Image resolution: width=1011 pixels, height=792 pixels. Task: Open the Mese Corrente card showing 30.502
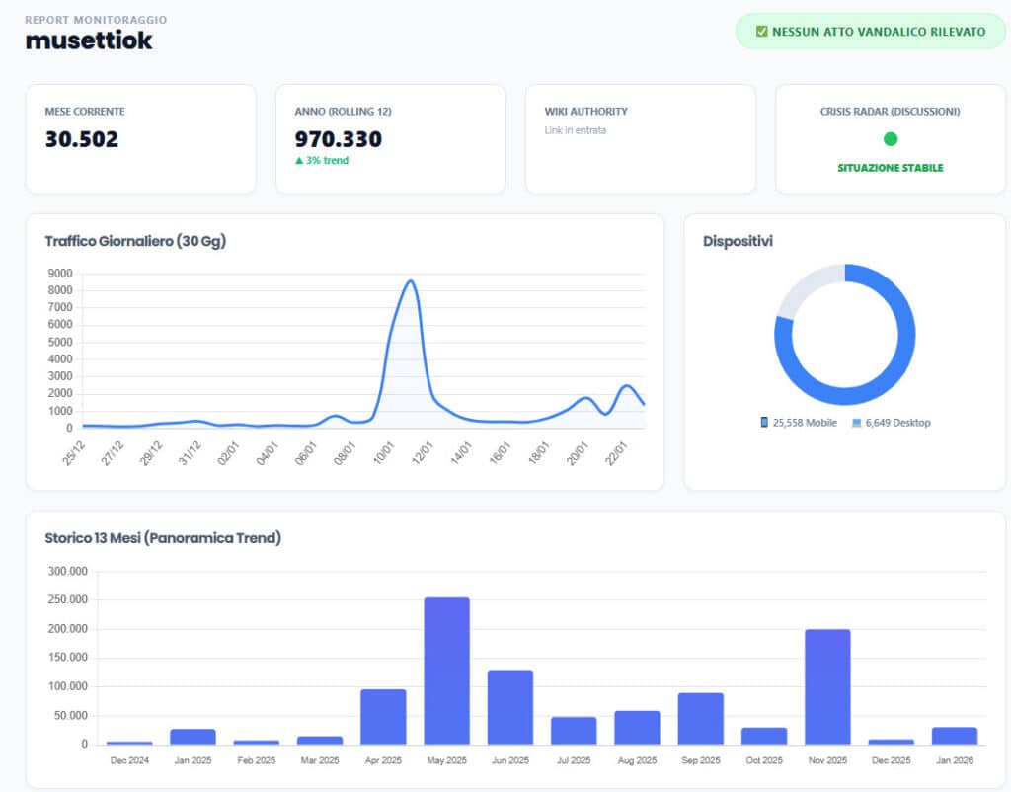pos(140,138)
